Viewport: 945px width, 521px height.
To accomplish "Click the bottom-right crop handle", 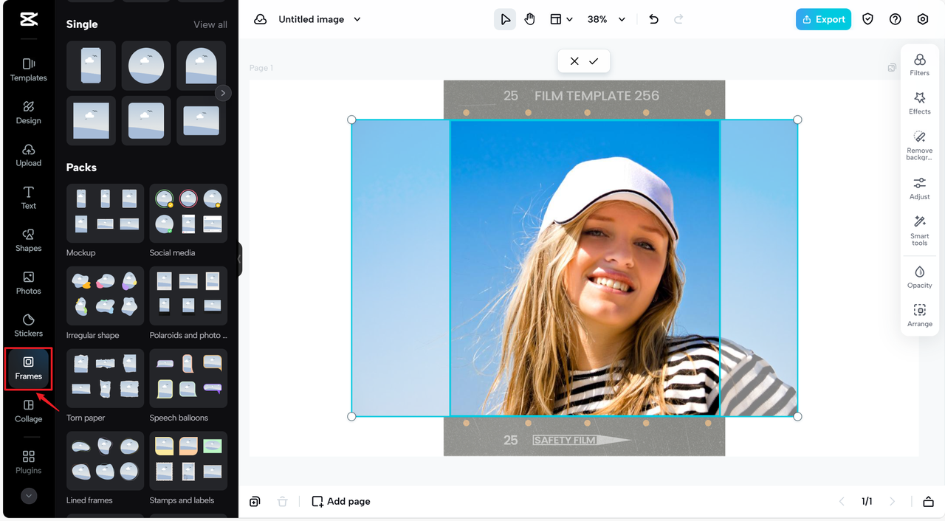I will pos(797,417).
